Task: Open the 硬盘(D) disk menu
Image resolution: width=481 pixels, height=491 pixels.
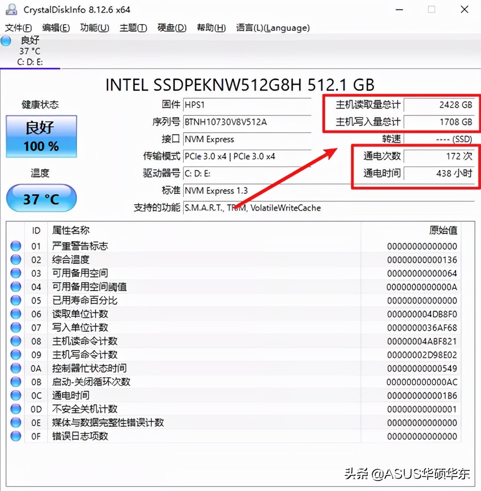Action: tap(172, 28)
